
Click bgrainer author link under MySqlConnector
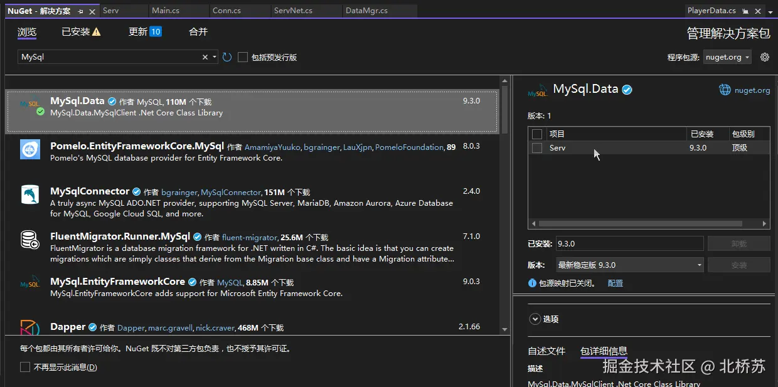[179, 192]
